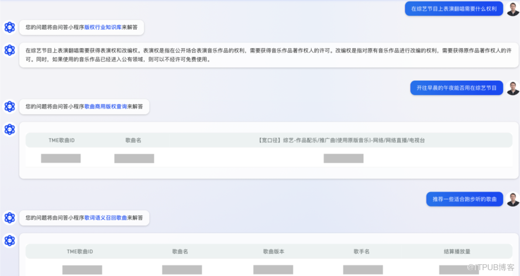This screenshot has width=520, height=276.
Task: Click the user avatar next to 推荐一些适合跑步听的歌曲
Action: coord(513,199)
